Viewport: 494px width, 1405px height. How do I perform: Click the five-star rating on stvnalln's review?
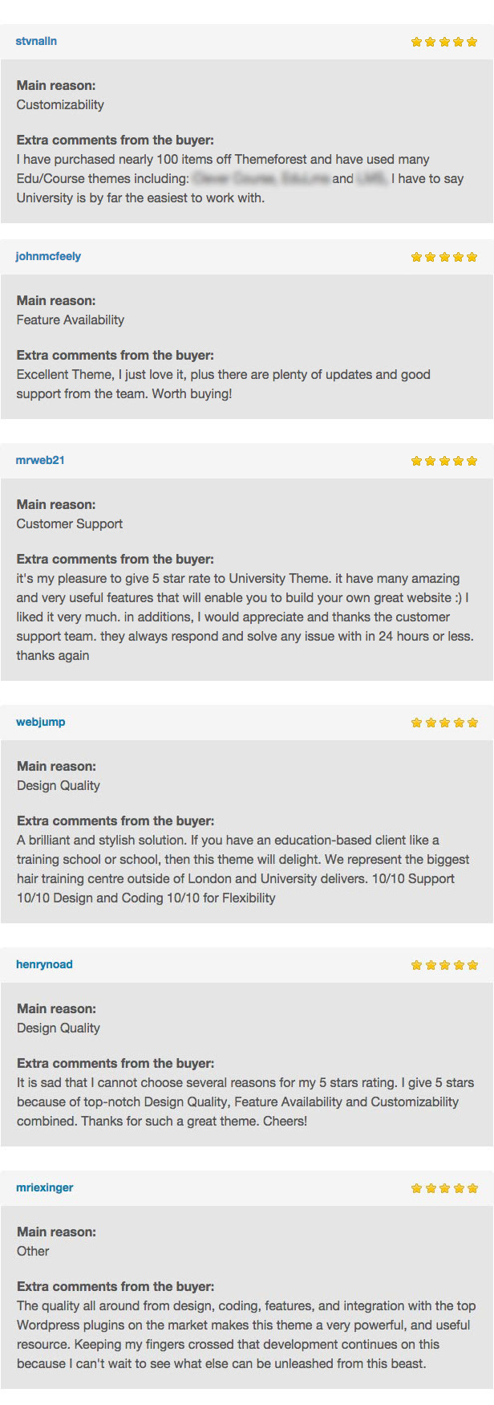pyautogui.click(x=444, y=42)
